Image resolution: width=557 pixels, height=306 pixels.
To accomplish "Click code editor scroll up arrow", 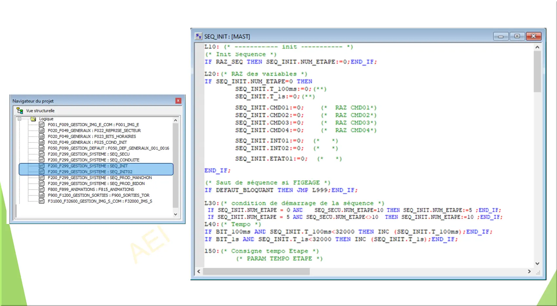I will point(537,47).
